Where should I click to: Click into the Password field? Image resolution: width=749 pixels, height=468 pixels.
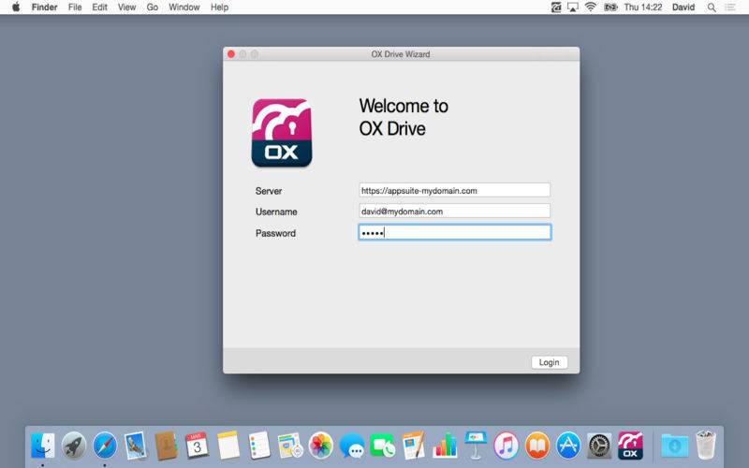pos(455,232)
